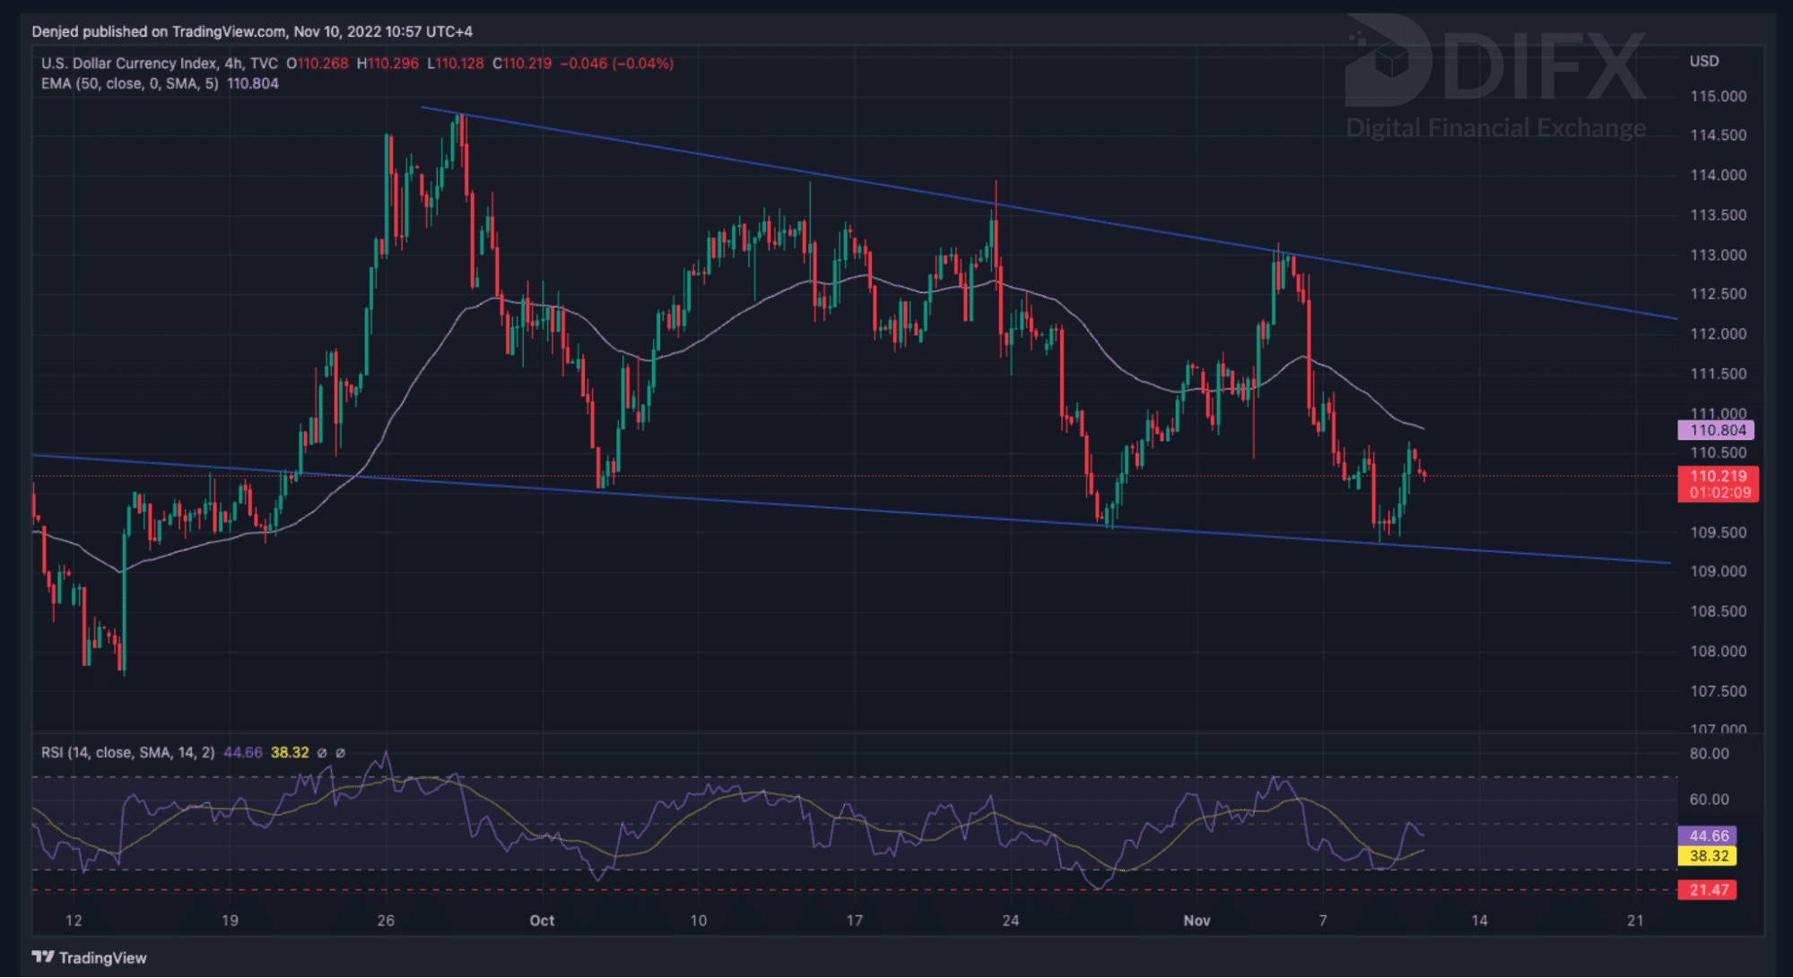Click the purple 44.66 RSI axis tag

[1708, 835]
